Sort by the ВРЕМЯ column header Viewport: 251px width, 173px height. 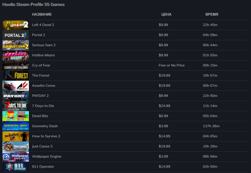(211, 15)
